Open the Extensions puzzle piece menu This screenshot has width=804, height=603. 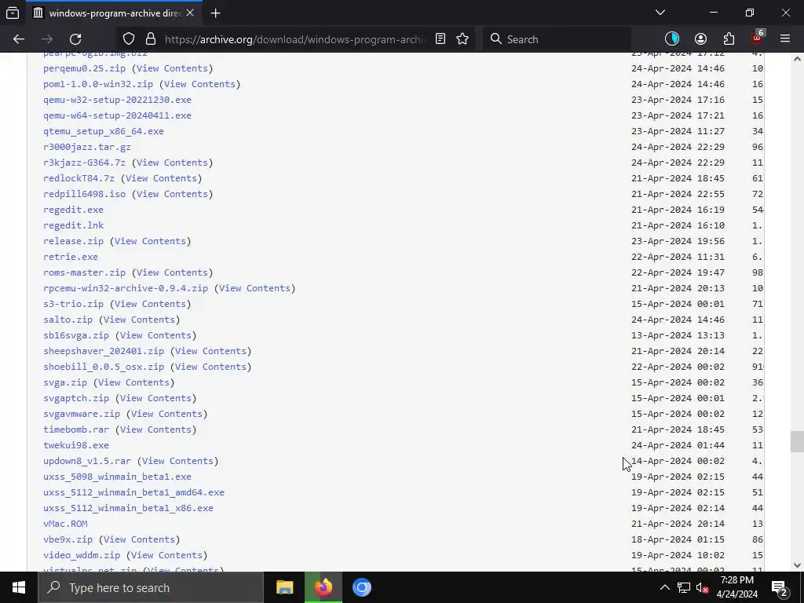[x=729, y=39]
